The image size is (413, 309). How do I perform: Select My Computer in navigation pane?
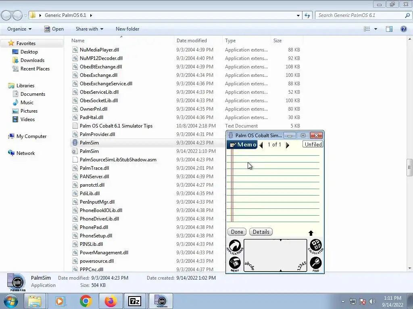[x=31, y=136]
